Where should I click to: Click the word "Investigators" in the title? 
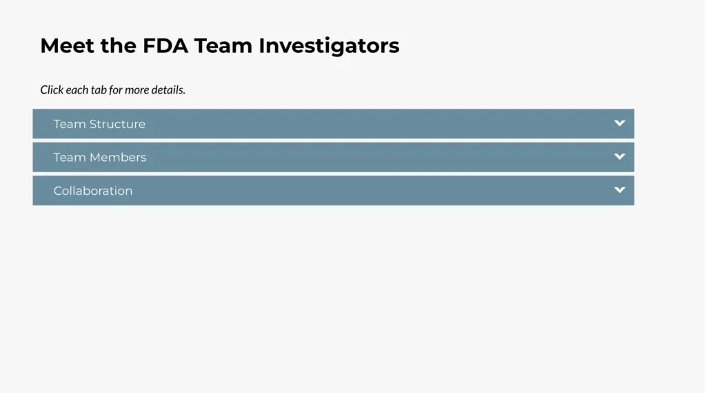(329, 45)
